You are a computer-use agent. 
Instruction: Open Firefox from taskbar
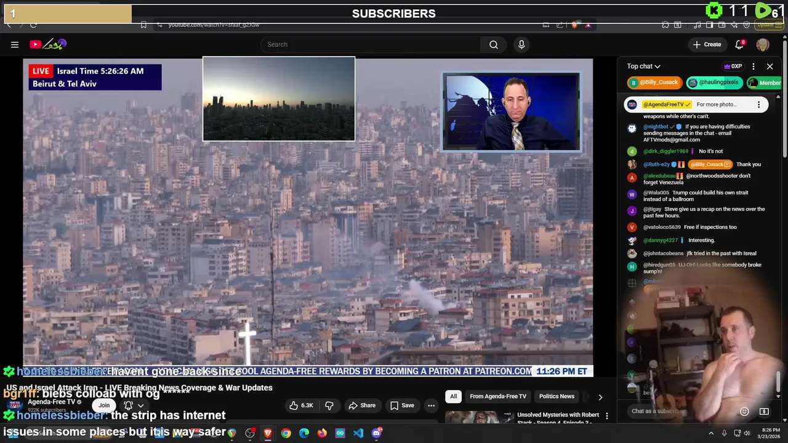322,433
